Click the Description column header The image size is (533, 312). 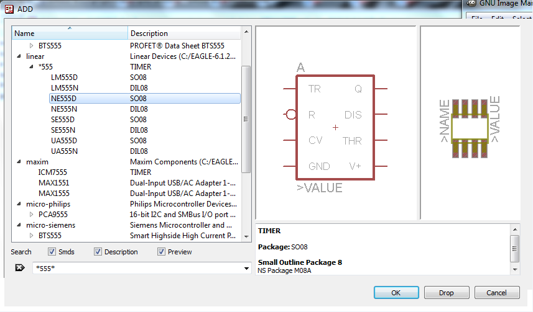pos(184,33)
